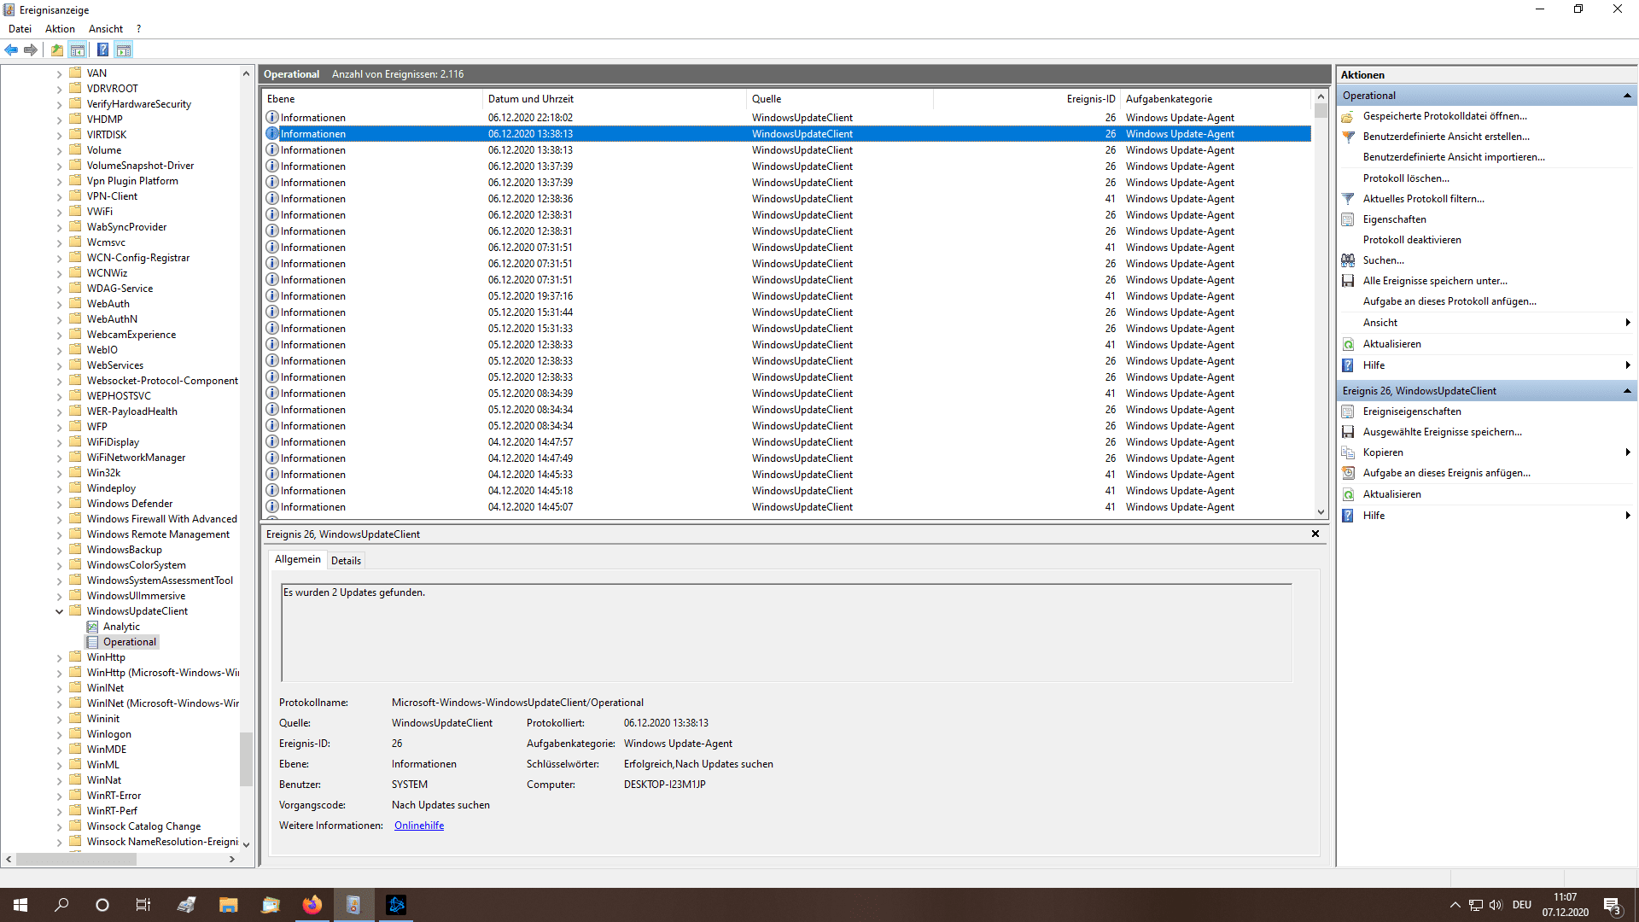Select the Analytic log tree icon
1639x922 pixels.
tap(92, 627)
